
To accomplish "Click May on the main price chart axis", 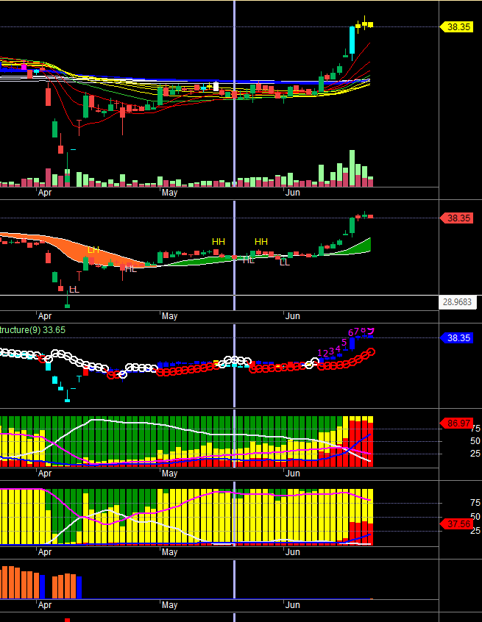I will (169, 193).
